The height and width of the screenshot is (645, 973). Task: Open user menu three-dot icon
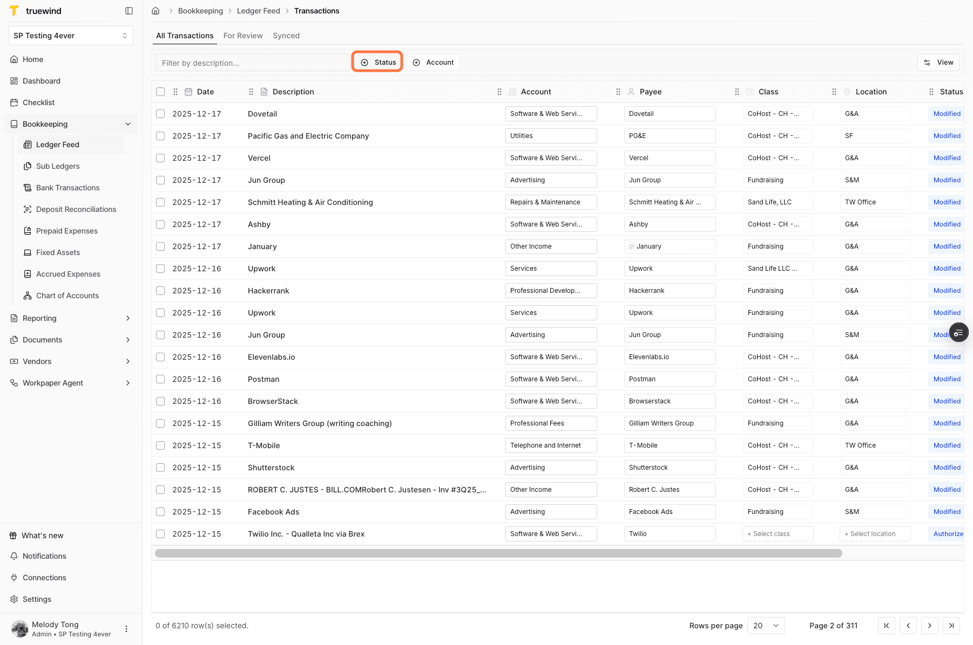click(x=126, y=629)
